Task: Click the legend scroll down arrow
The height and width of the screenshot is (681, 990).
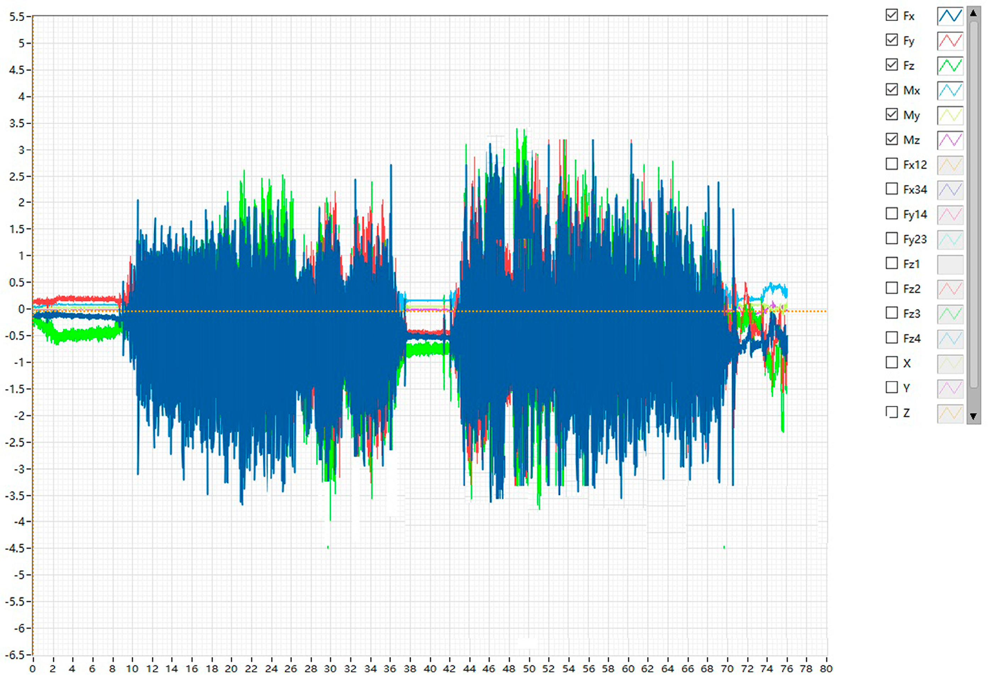Action: 973,416
